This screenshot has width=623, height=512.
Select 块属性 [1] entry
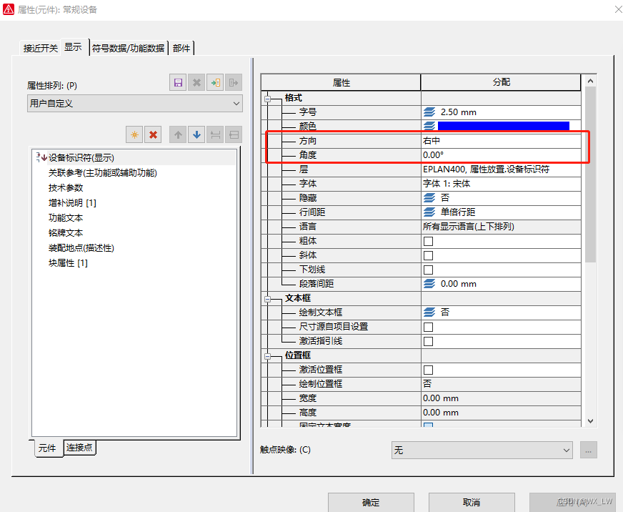(x=68, y=263)
